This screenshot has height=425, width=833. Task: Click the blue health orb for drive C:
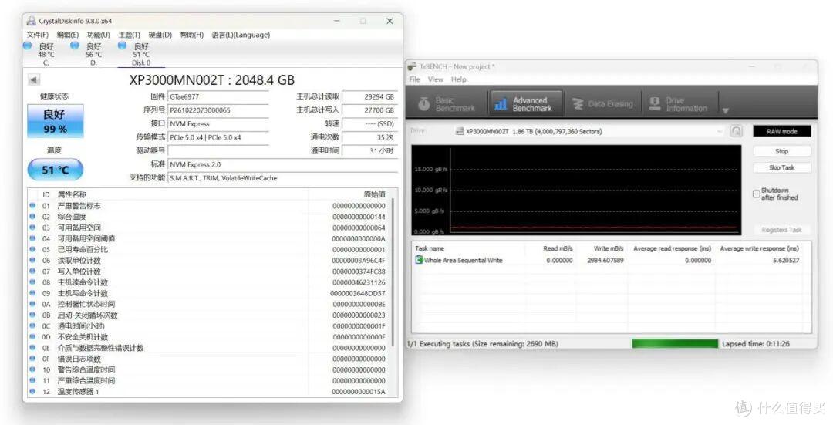pos(27,46)
